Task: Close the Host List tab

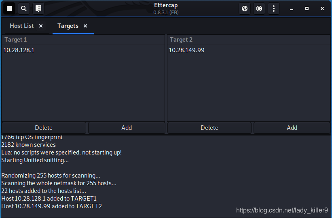Action: point(41,26)
